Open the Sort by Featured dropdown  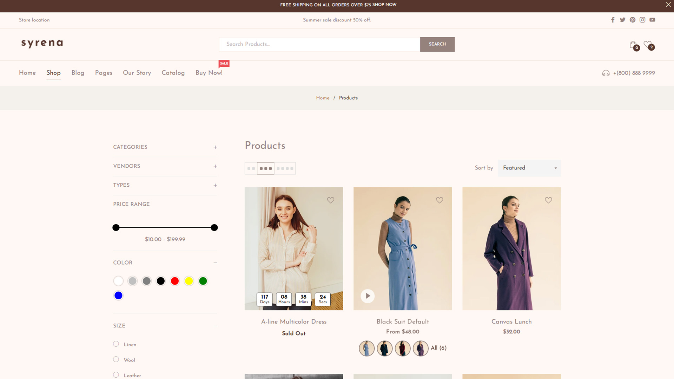coord(529,168)
